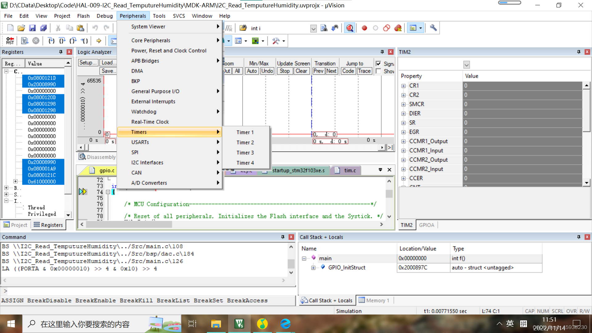Click the Save All files icon
Viewport: 592px width, 333px height.
click(x=43, y=28)
